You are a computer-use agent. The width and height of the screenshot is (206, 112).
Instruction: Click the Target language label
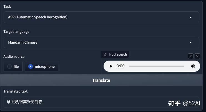click(x=16, y=31)
